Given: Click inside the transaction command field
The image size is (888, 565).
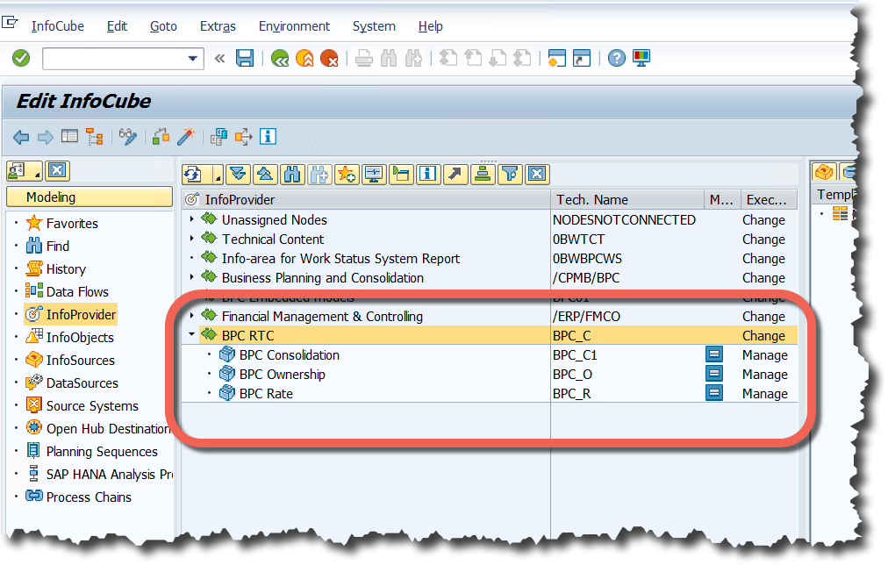Looking at the screenshot, I should 114,59.
